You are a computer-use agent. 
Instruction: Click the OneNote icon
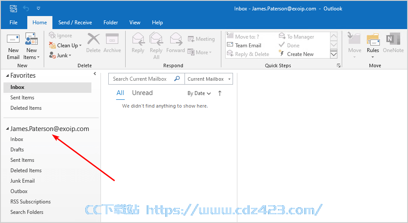(393, 39)
